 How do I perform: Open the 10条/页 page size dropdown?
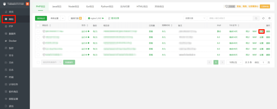[x=235, y=62]
